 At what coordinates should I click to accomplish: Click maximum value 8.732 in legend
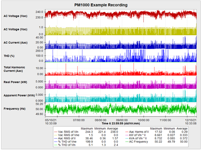[x=158, y=138]
